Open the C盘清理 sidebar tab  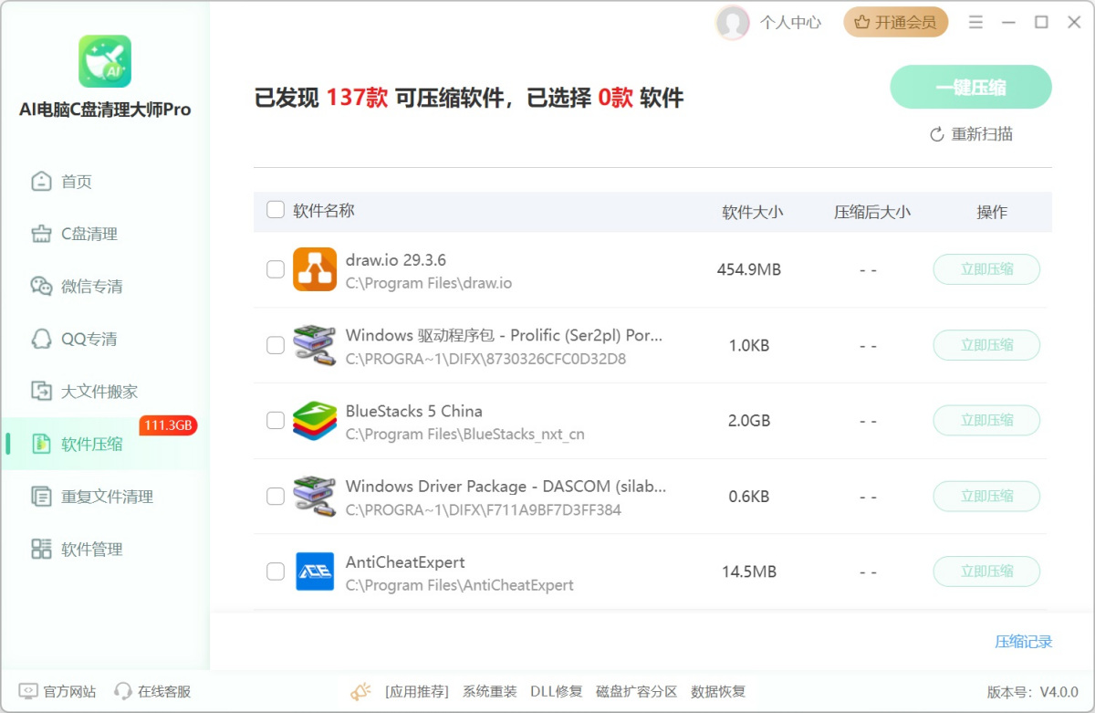coord(89,234)
